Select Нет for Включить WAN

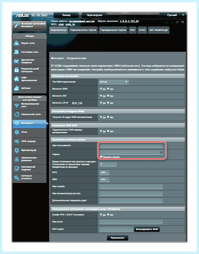pos(108,89)
